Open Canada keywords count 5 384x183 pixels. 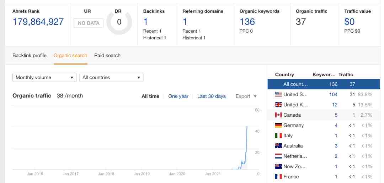point(336,115)
